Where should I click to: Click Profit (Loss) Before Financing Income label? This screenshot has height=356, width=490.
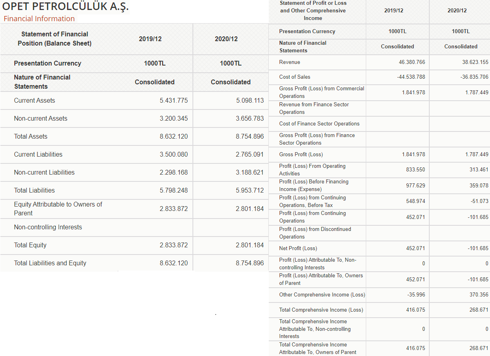point(314,185)
